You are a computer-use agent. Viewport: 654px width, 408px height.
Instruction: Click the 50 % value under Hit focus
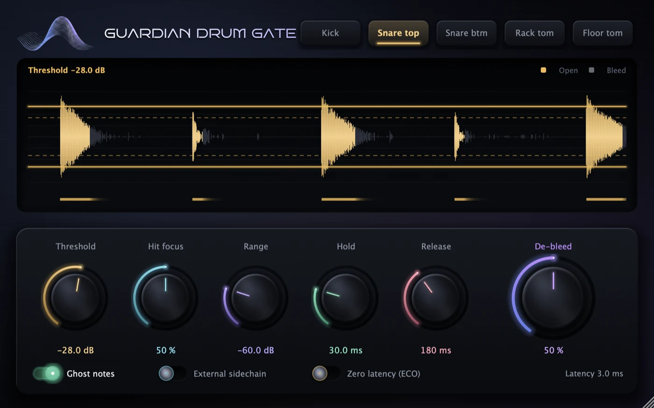click(x=166, y=350)
